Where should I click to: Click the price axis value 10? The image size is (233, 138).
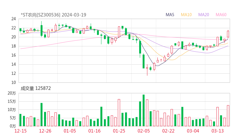(x=14, y=82)
